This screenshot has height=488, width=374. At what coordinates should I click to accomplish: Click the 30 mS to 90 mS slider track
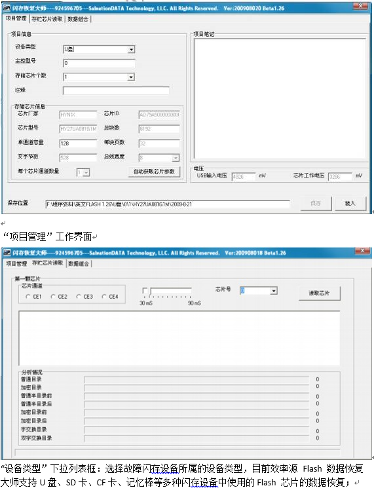pyautogui.click(x=170, y=291)
